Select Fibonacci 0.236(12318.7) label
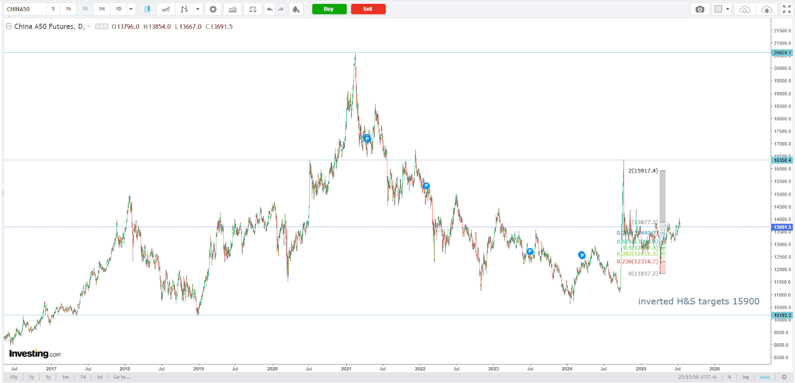795x383 pixels. [637, 261]
